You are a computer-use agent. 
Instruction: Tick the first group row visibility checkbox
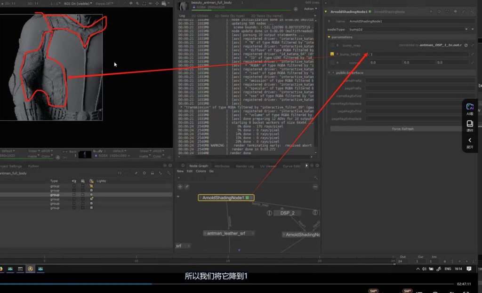(x=74, y=186)
